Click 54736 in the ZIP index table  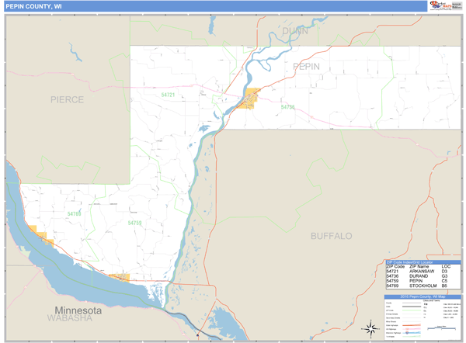392,276
